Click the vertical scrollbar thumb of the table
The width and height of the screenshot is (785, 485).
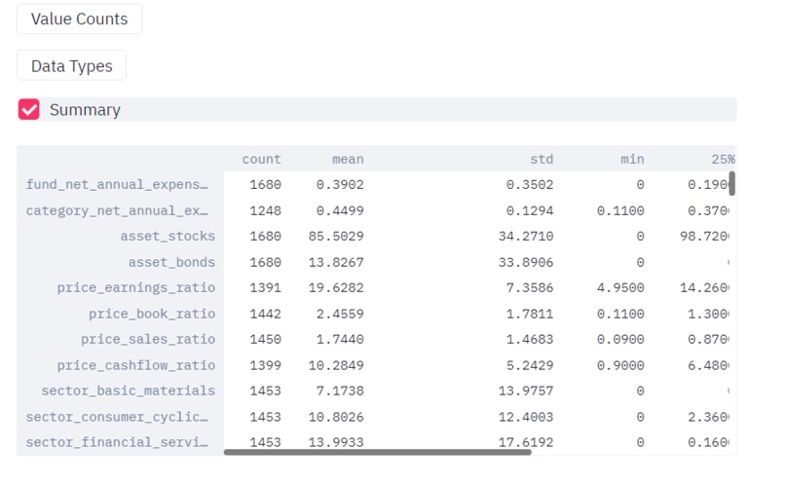(732, 184)
